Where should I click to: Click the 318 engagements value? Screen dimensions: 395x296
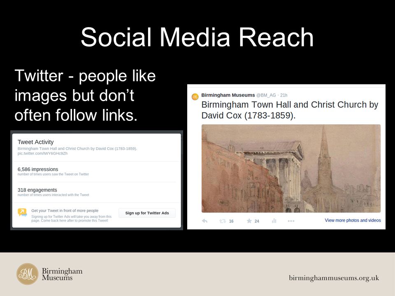37,190
